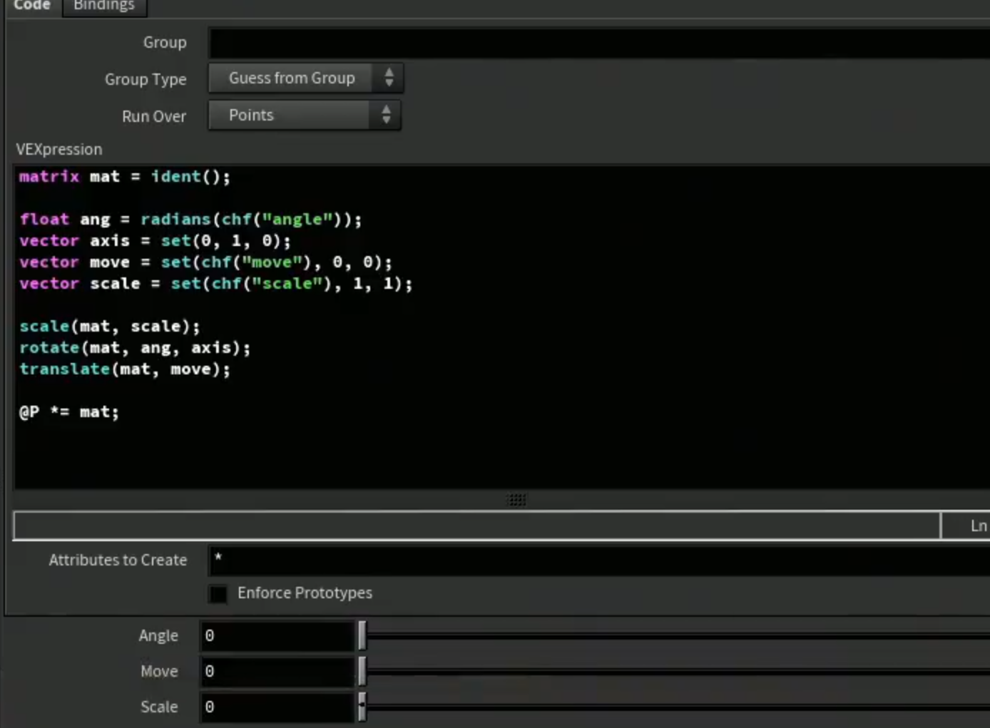This screenshot has height=728, width=990.
Task: Switch to the Bindings tab
Action: [x=104, y=6]
